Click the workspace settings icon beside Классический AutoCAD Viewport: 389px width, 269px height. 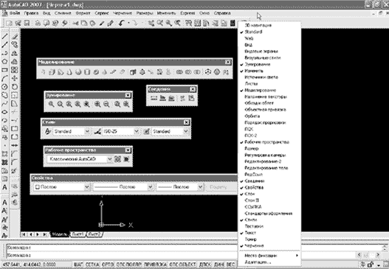coord(117,159)
